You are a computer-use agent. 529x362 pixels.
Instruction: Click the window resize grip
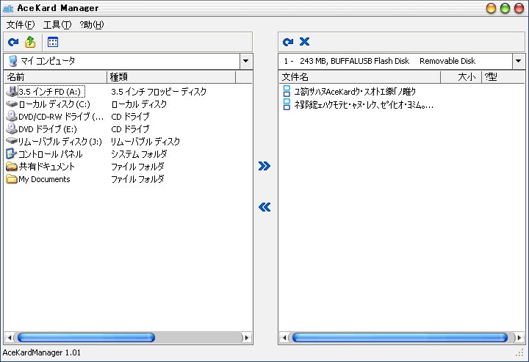519,353
